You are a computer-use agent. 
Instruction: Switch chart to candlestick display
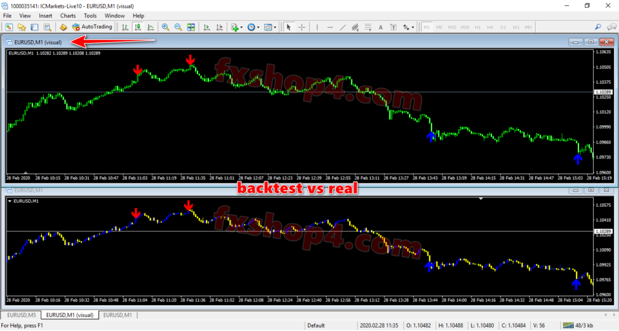138,27
